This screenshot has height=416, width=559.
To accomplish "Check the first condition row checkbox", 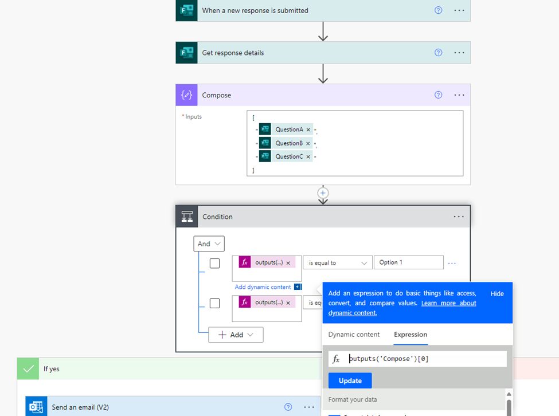I will click(x=214, y=263).
